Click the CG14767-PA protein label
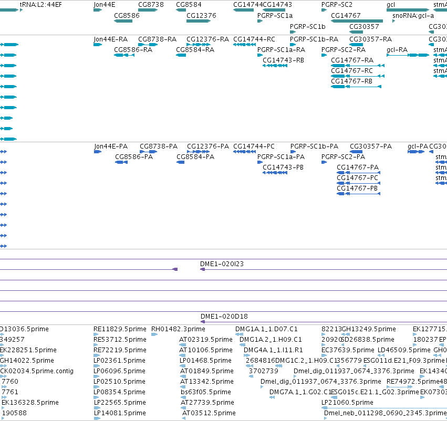 pyautogui.click(x=358, y=167)
